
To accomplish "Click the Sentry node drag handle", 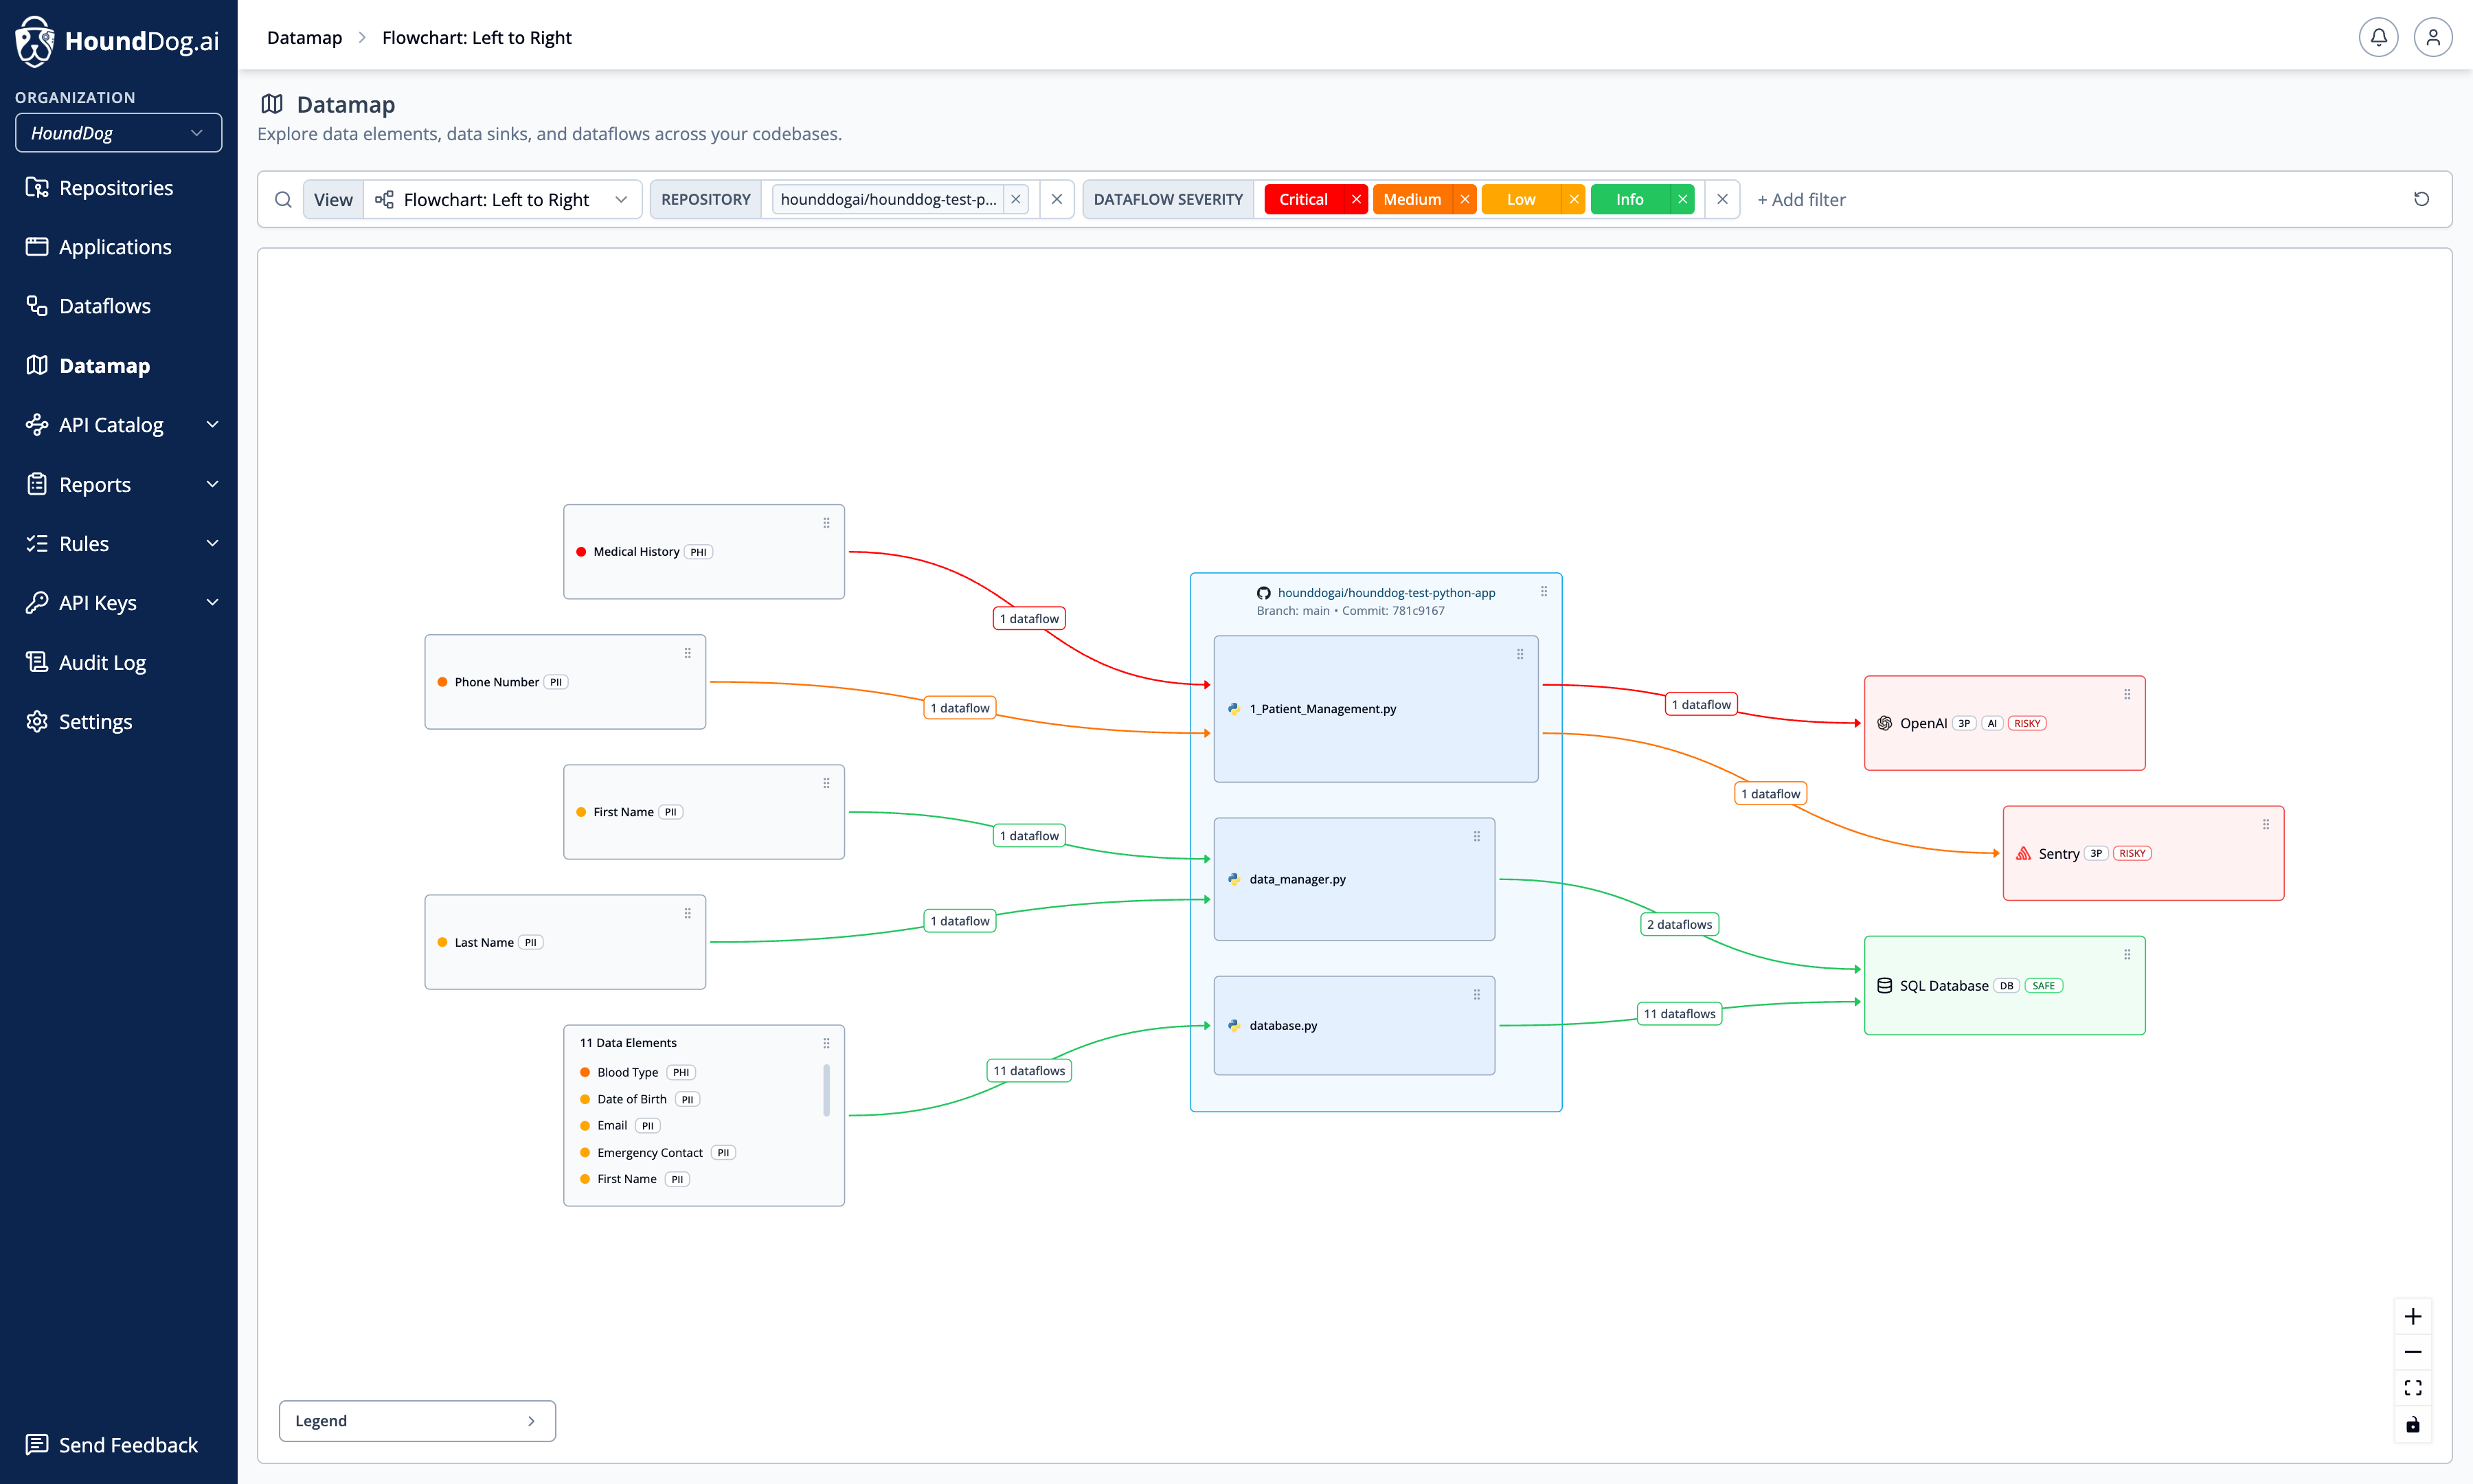I will pos(2265,824).
